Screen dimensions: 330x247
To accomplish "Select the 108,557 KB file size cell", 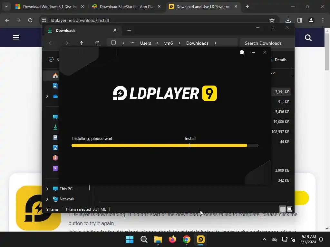I will click(280, 132).
